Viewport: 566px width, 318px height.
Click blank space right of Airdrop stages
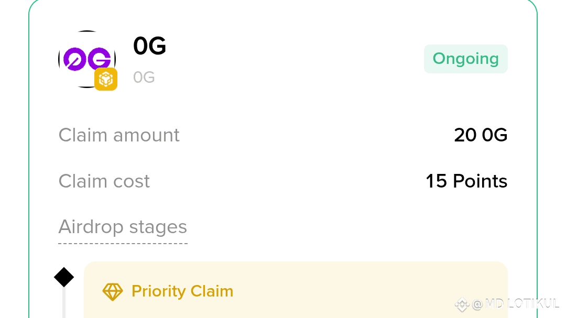(x=341, y=227)
